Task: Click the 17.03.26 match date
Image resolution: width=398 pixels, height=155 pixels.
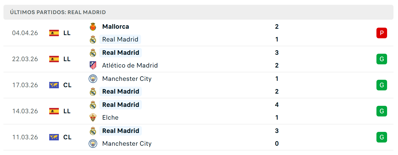Action: click(x=25, y=85)
